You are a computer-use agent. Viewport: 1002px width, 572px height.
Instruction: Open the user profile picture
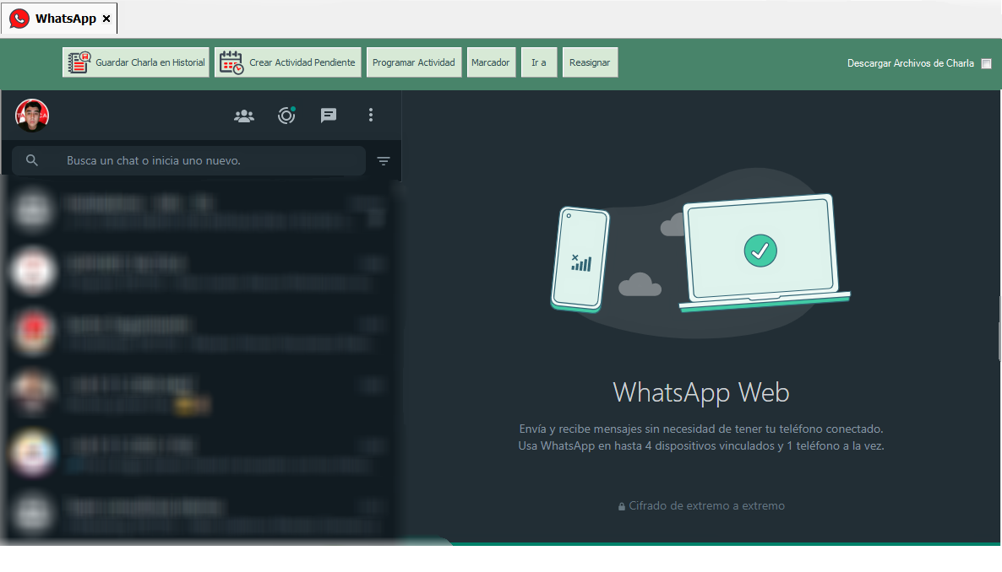[x=32, y=116]
